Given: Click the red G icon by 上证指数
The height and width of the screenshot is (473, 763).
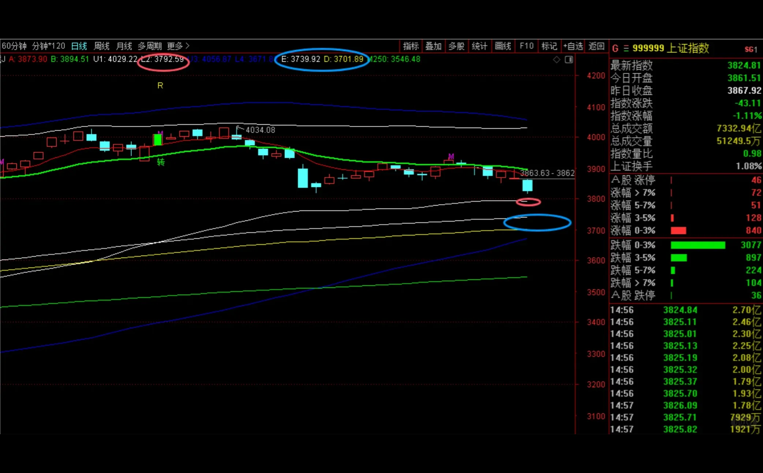Looking at the screenshot, I should tap(615, 49).
